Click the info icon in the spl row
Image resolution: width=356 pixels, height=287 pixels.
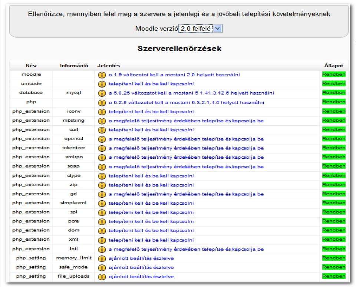tap(102, 212)
